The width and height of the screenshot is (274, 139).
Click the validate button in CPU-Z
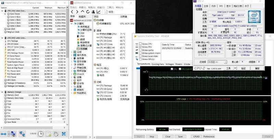[244, 68]
